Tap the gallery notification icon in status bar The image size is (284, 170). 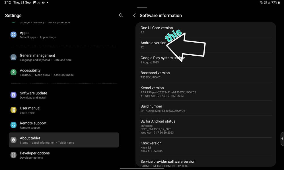pos(35,3)
